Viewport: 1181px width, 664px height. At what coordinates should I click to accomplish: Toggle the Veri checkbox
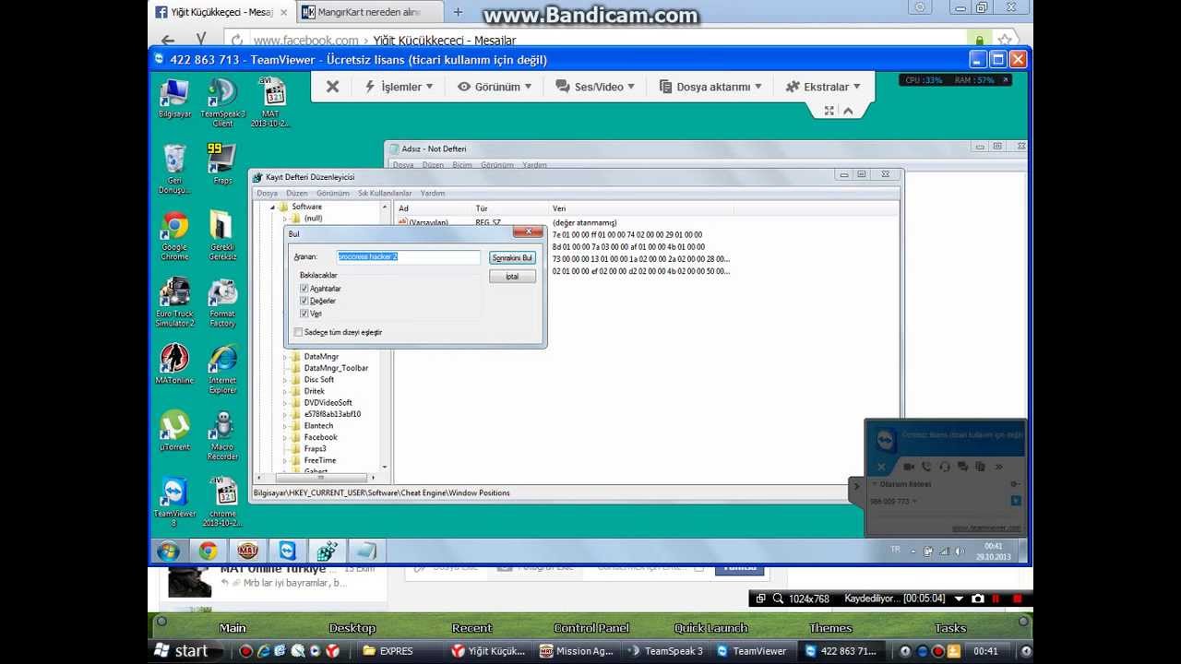pos(304,314)
